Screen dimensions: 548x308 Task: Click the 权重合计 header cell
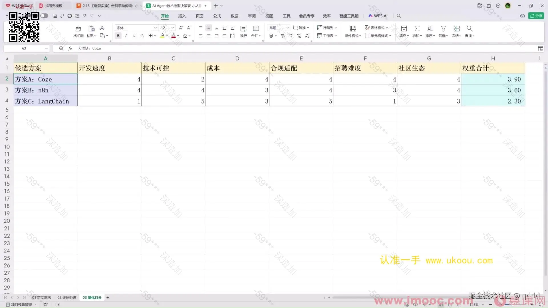coord(493,68)
